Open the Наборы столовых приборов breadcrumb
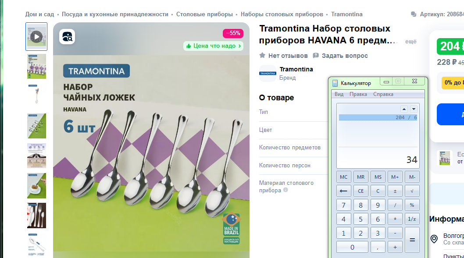464x258 pixels. (282, 14)
